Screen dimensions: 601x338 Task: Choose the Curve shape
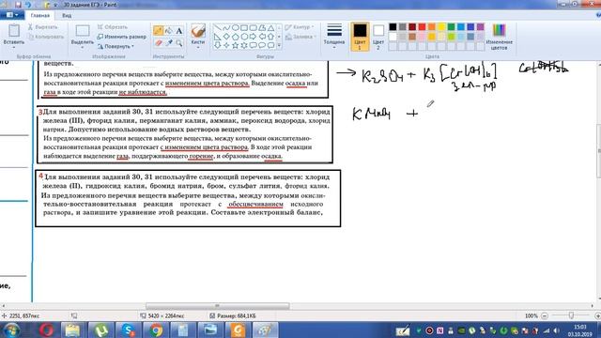[x=226, y=28]
